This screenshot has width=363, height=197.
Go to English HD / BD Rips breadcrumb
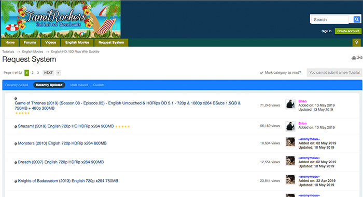tap(75, 51)
